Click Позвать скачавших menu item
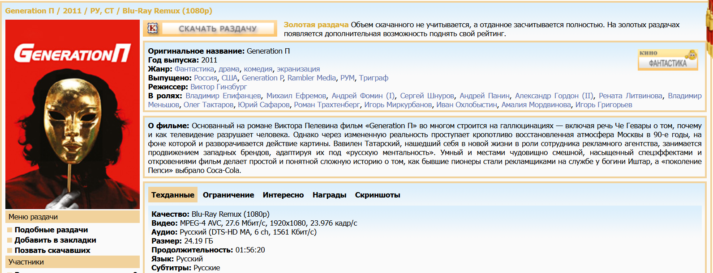The width and height of the screenshot is (713, 273). [52, 250]
